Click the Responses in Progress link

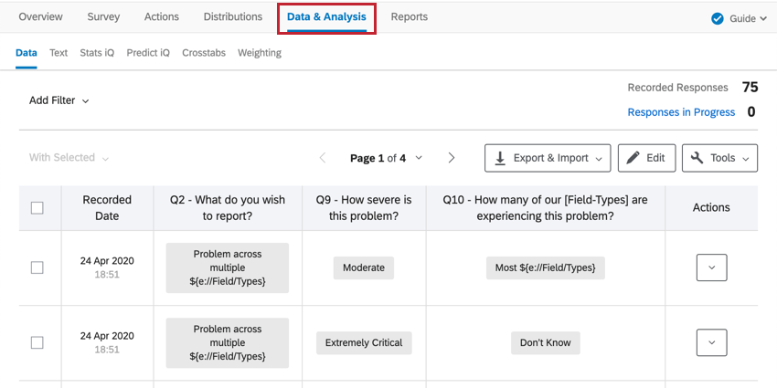[681, 112]
